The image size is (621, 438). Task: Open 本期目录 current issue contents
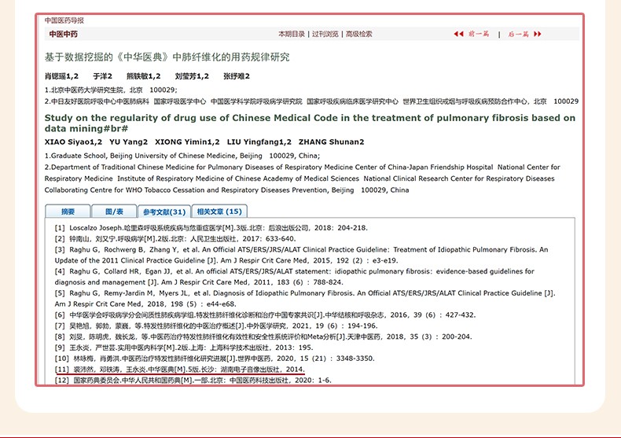point(291,35)
